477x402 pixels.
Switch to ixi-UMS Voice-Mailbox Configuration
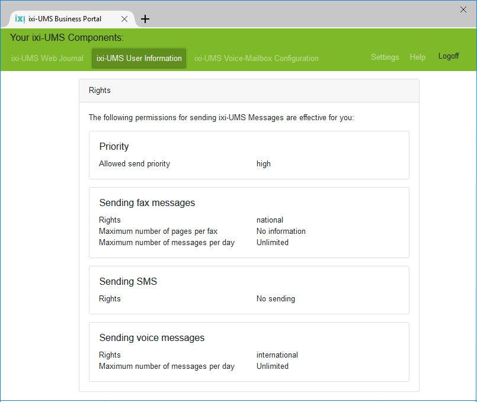pyautogui.click(x=256, y=58)
